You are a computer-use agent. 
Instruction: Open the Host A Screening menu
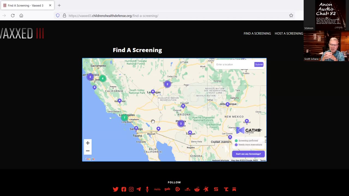pos(289,33)
